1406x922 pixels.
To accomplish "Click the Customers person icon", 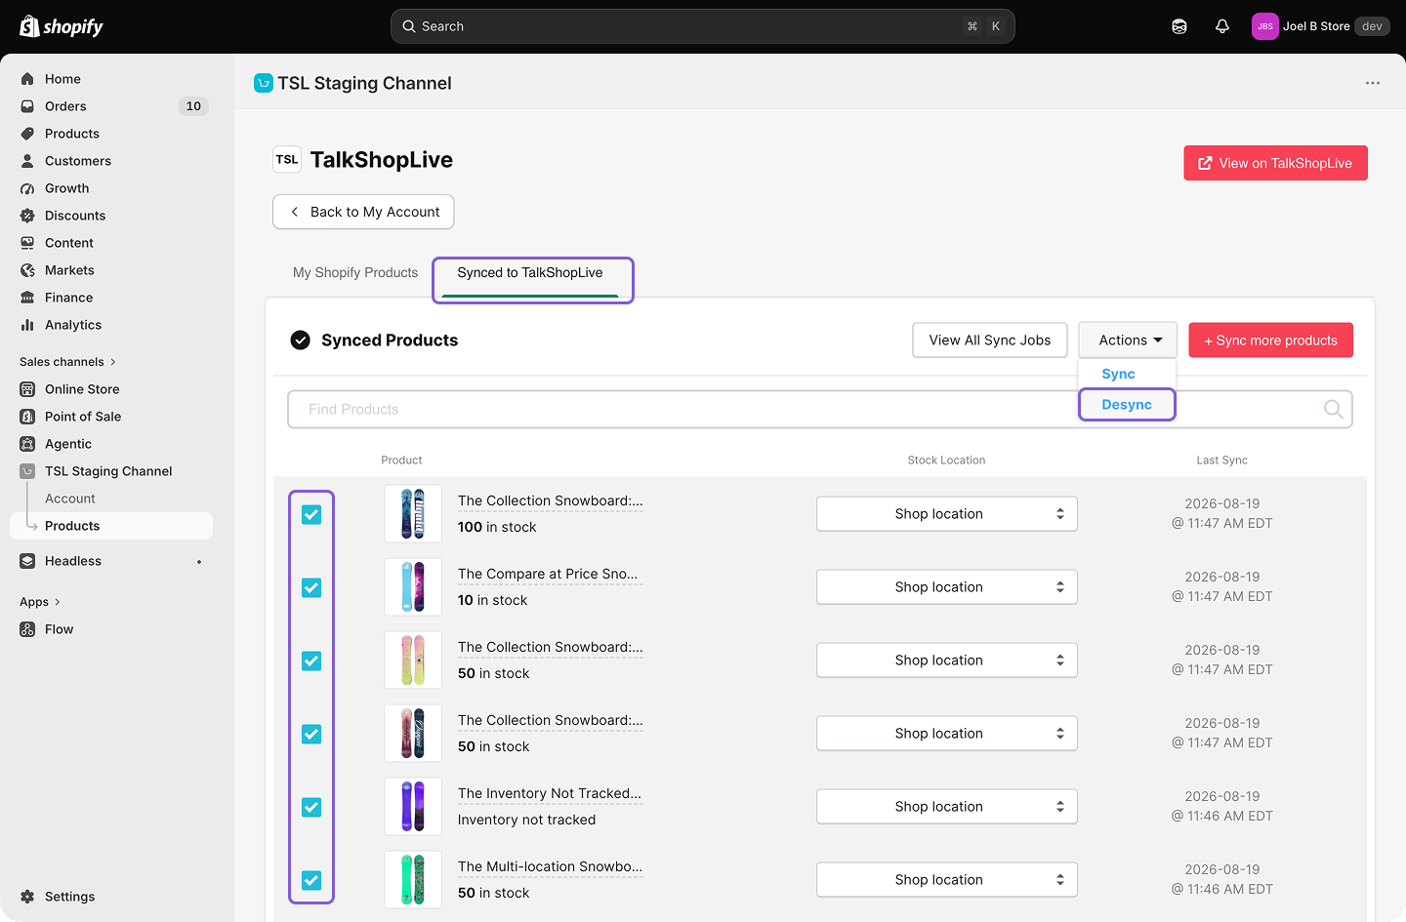I will pyautogui.click(x=27, y=161).
